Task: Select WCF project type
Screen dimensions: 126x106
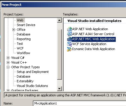Action: (20, 48)
